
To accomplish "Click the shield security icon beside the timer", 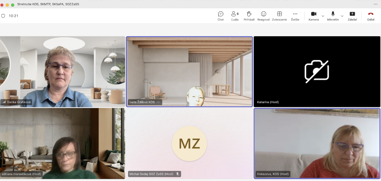I will click(3, 16).
